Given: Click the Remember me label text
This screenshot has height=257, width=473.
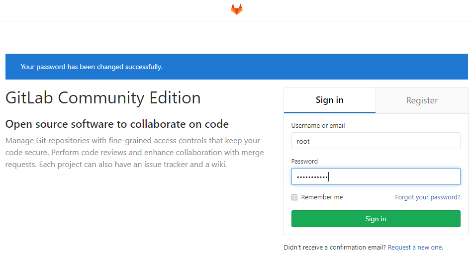Looking at the screenshot, I should 322,197.
